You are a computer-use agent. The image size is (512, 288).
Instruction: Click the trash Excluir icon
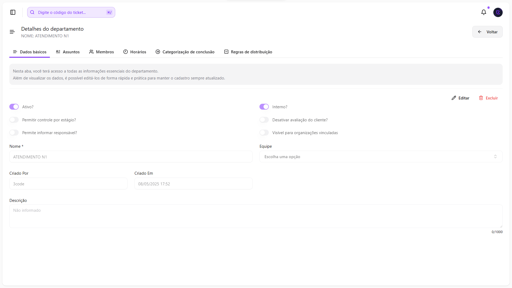tap(481, 98)
